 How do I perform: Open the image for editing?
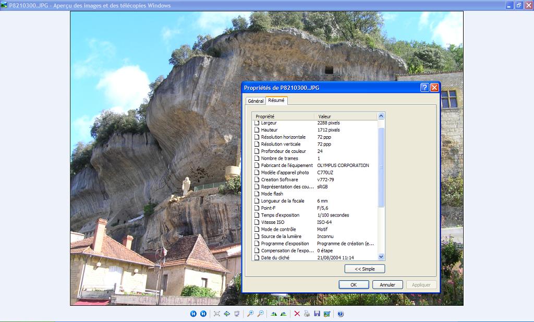point(326,314)
